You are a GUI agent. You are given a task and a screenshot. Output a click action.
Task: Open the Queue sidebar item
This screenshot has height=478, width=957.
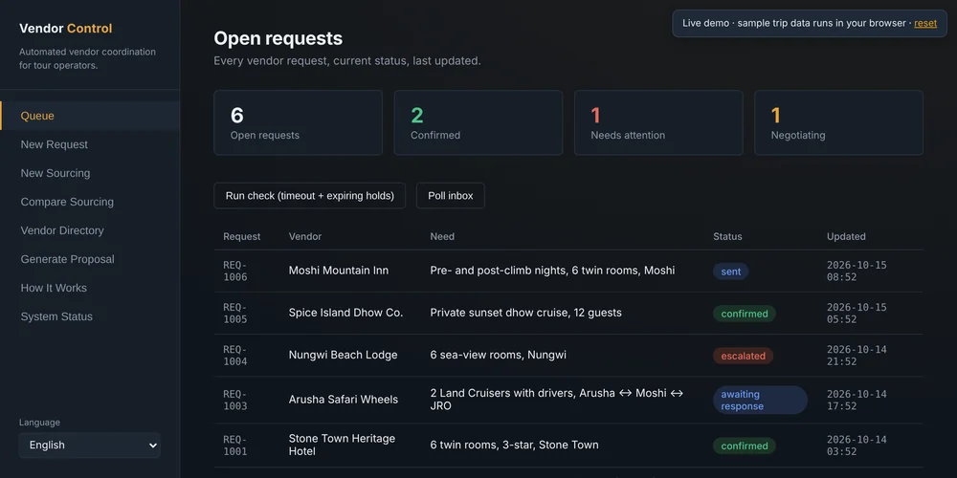point(90,116)
